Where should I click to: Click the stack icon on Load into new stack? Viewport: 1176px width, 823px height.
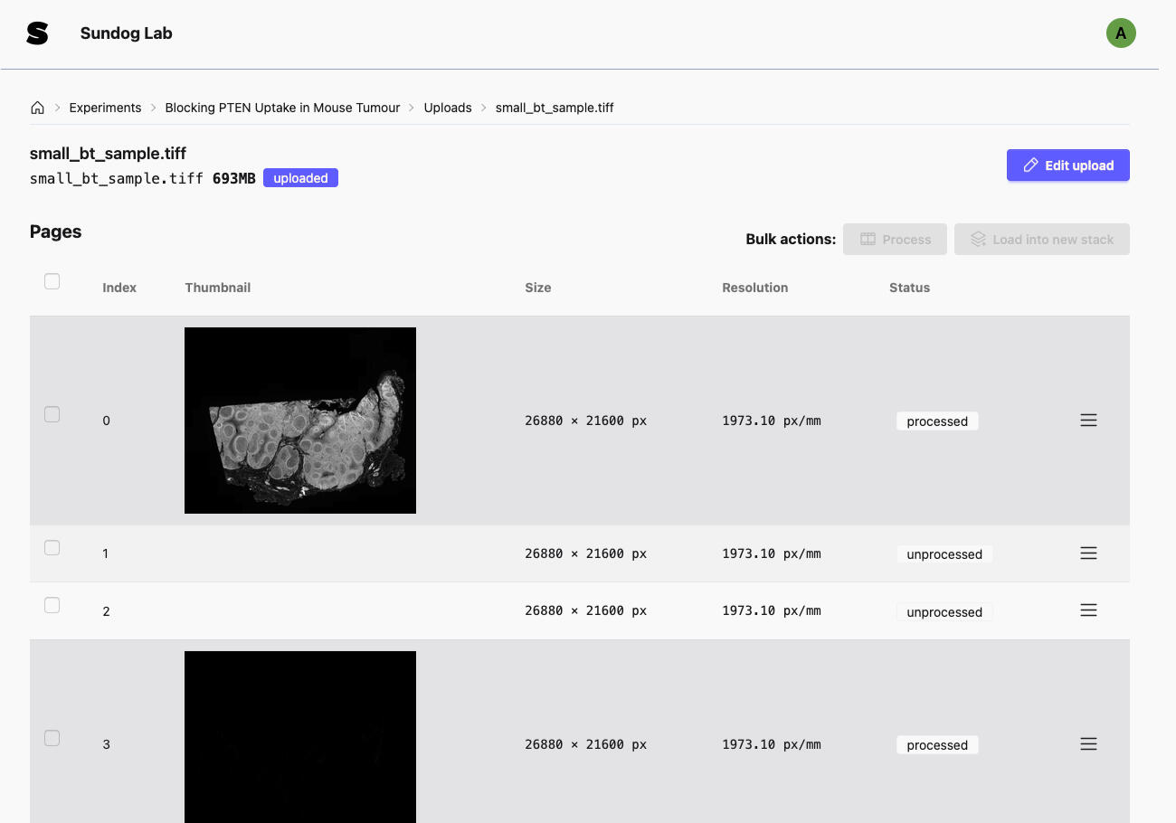point(978,239)
